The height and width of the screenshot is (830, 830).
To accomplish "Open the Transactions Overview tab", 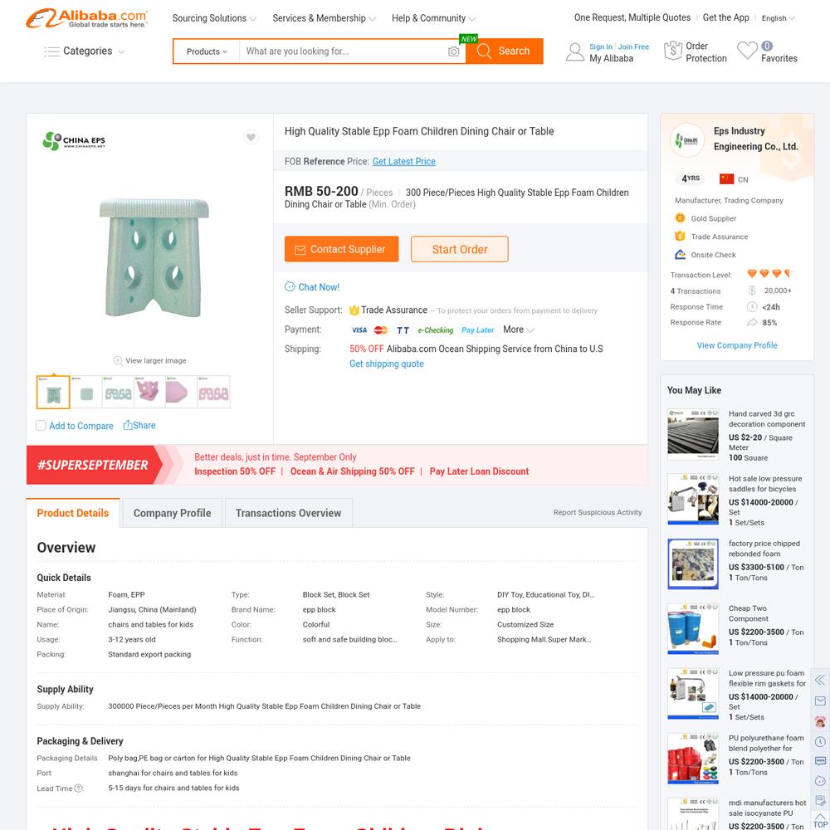I will coord(289,513).
